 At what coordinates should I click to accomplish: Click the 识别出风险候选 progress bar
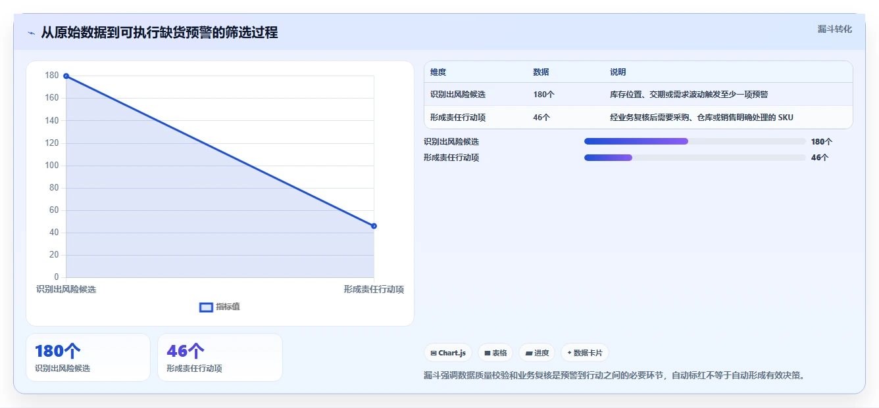695,141
